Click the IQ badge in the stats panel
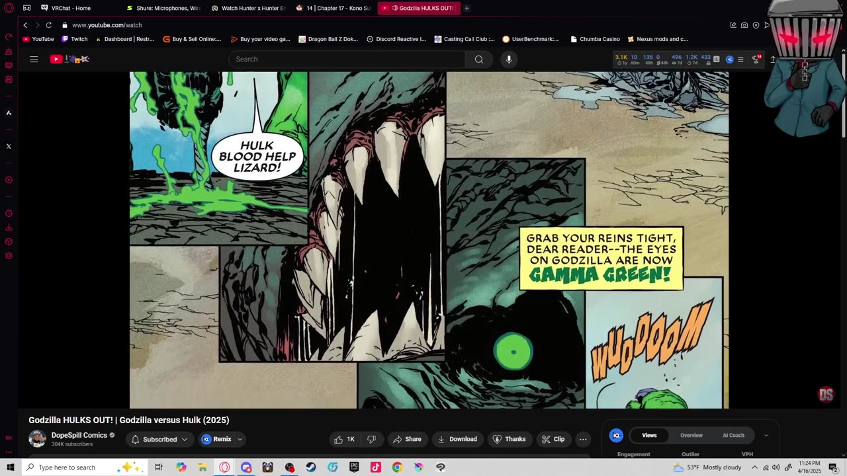The image size is (847, 476). pos(616,435)
